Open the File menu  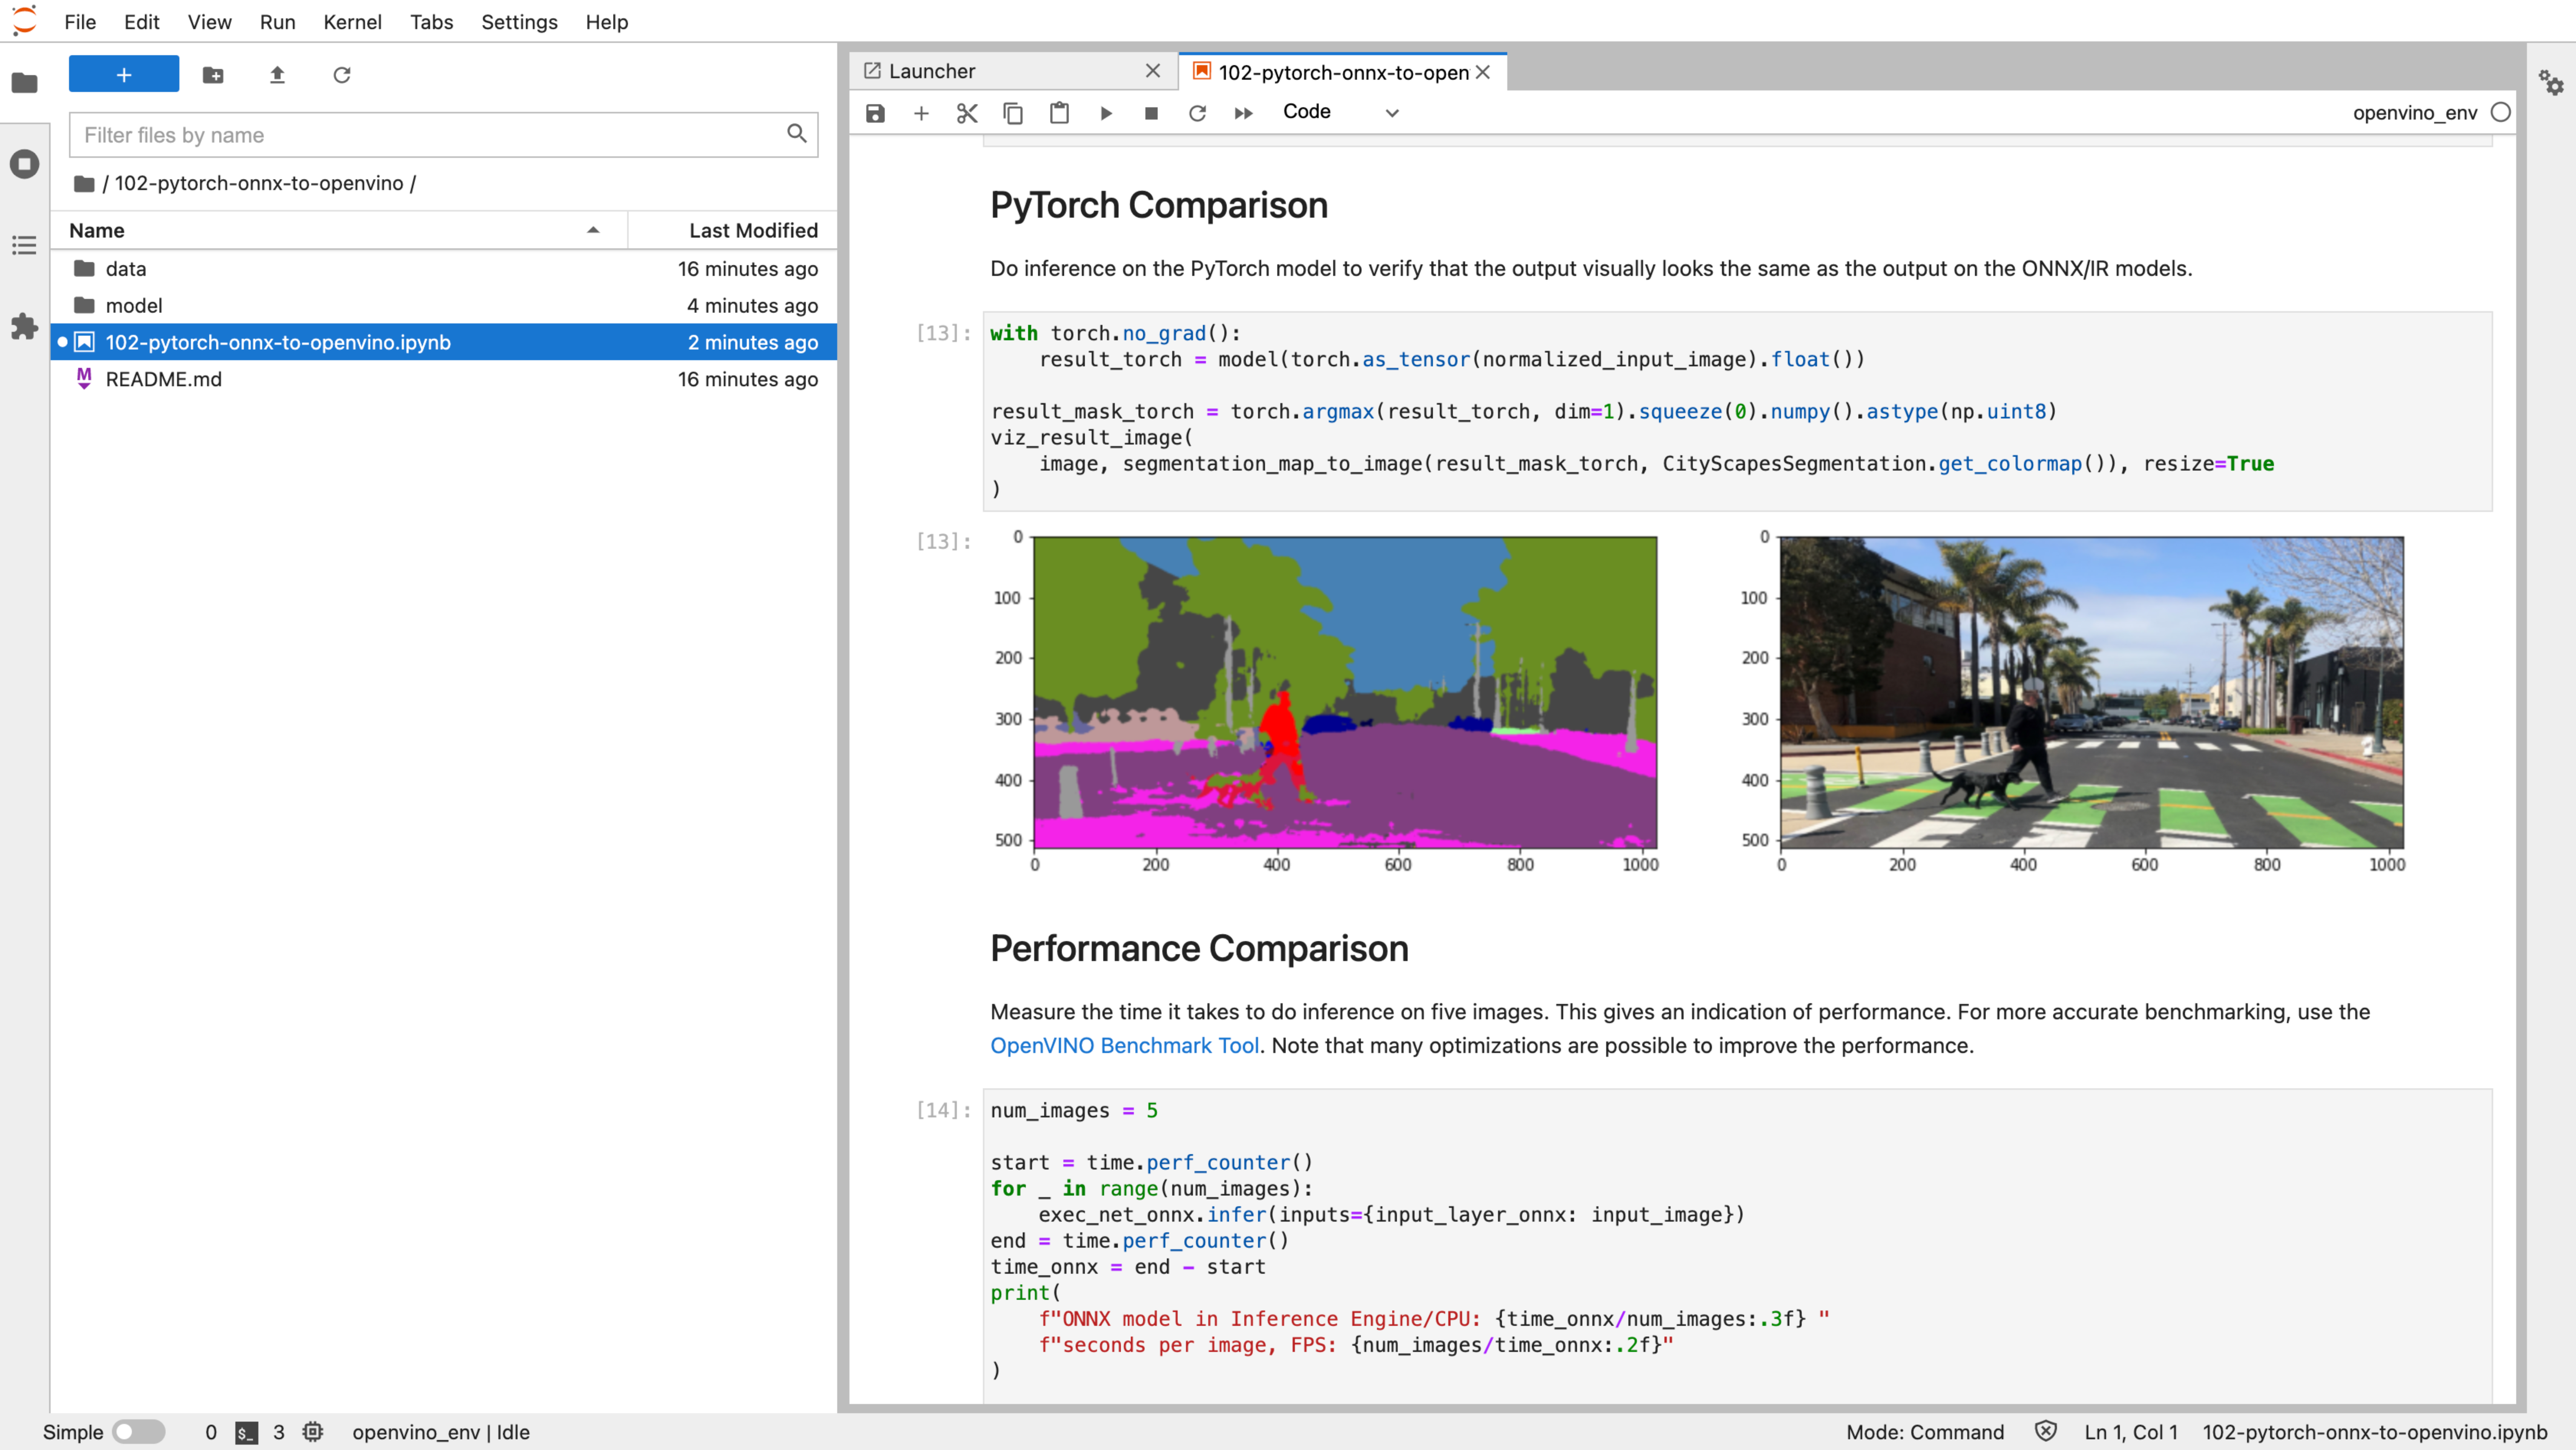tap(80, 21)
